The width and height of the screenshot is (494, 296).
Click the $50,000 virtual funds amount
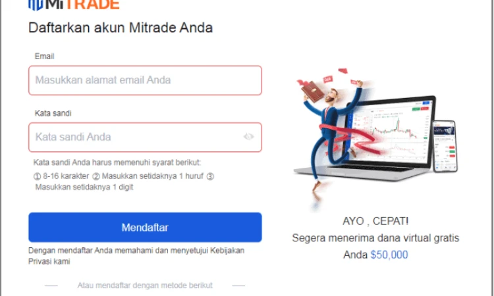pos(389,255)
